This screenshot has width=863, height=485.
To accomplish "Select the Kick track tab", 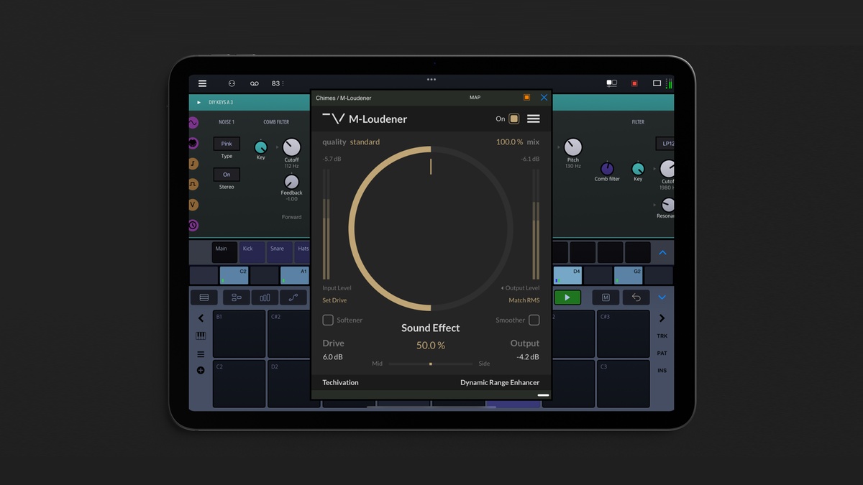I will [252, 252].
